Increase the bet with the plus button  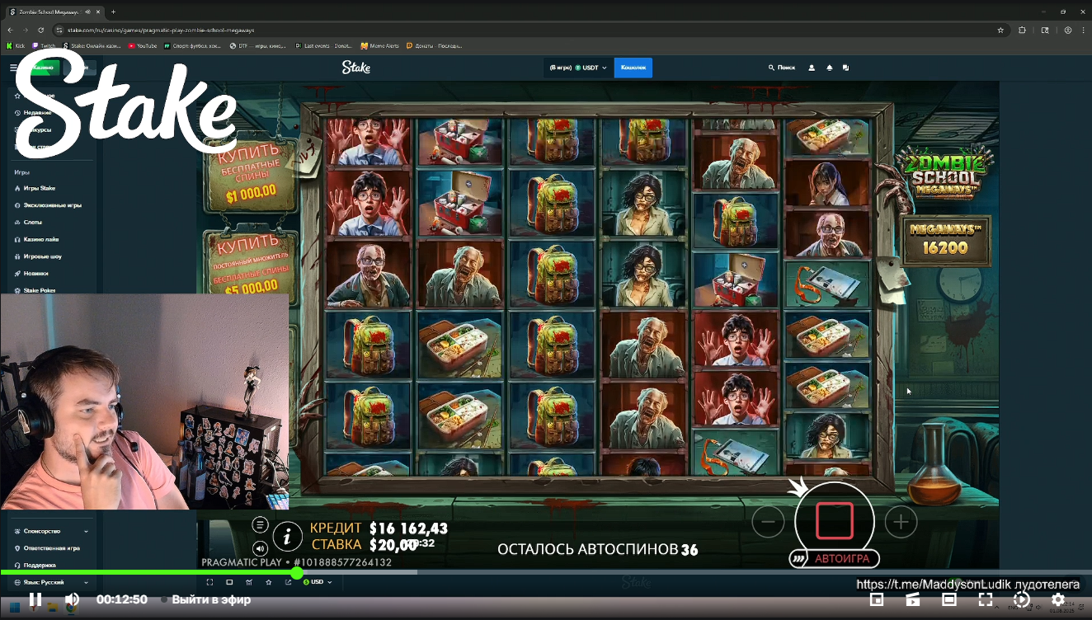tap(901, 521)
